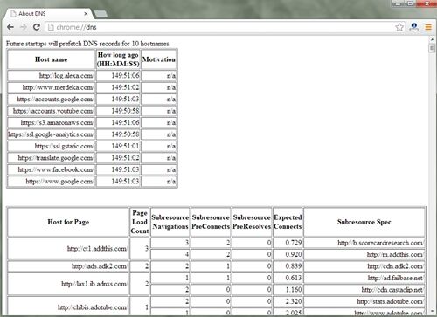Select the http://stats.adotube.com/ subresource

pos(364,301)
